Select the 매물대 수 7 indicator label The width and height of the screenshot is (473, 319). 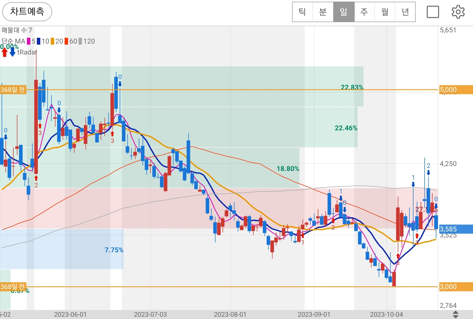[x=17, y=30]
